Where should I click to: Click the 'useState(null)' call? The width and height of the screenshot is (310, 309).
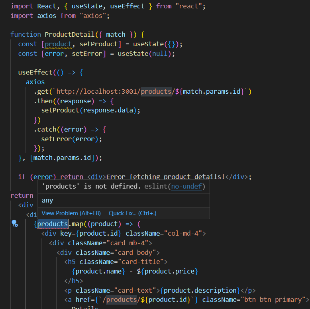(144, 53)
